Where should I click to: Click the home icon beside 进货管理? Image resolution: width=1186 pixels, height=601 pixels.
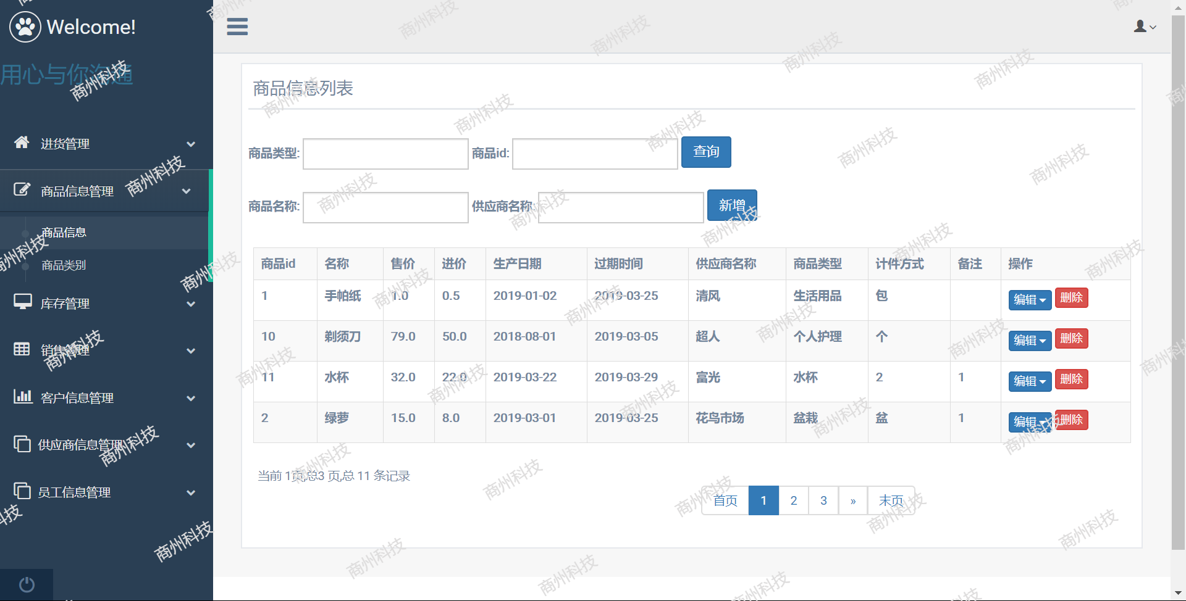22,143
